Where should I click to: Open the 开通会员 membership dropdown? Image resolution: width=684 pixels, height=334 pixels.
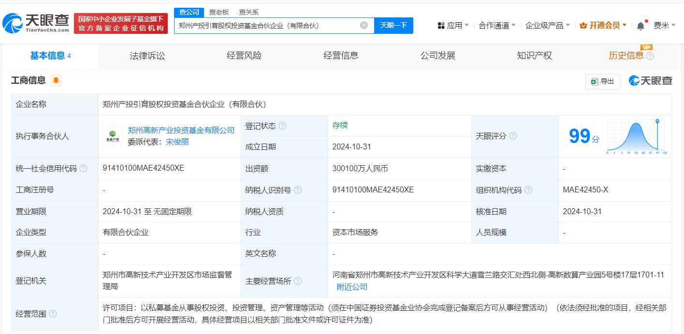click(x=603, y=26)
